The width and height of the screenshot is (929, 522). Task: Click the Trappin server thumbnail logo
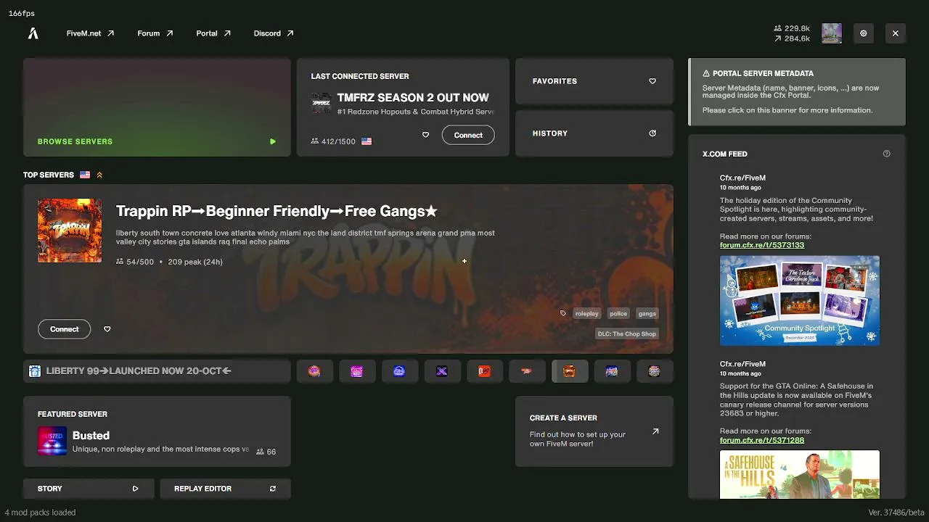click(x=70, y=231)
